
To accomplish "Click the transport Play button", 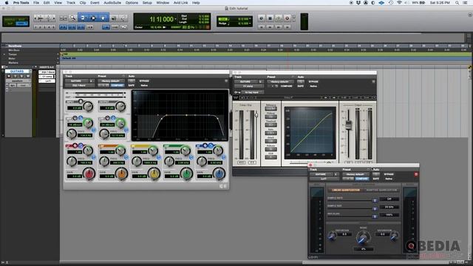I will (x=279, y=18).
